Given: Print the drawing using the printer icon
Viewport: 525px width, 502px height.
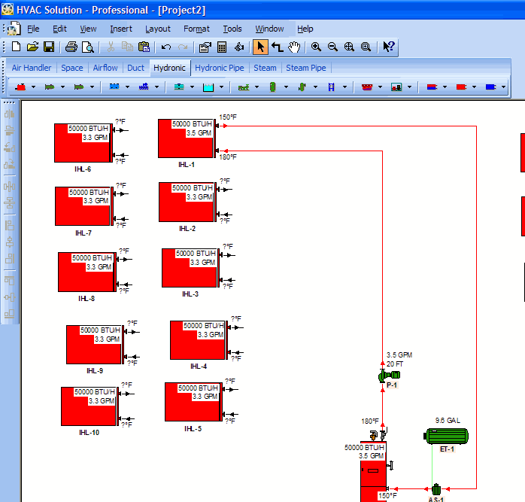Looking at the screenshot, I should coord(71,47).
